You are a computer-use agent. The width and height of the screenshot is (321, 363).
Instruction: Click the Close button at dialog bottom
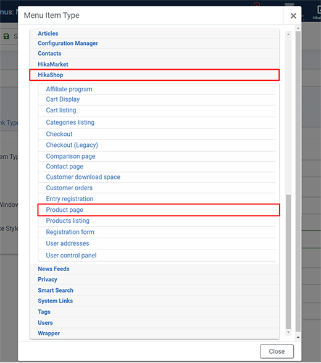point(277,351)
